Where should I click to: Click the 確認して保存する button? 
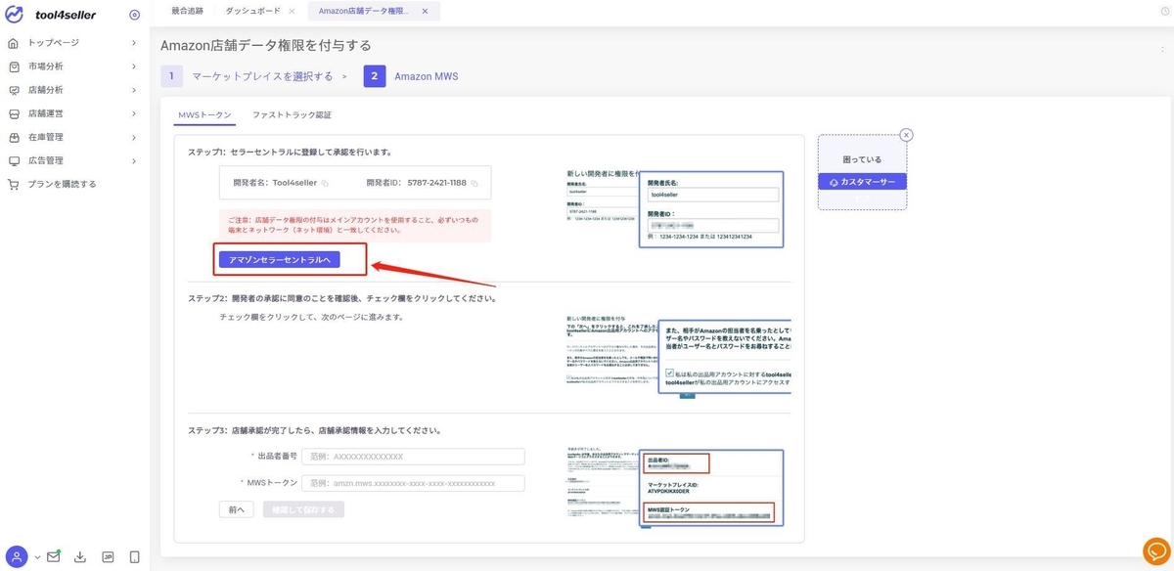click(303, 509)
